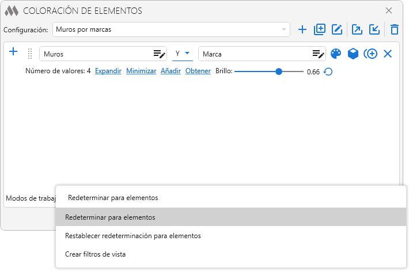Image resolution: width=409 pixels, height=271 pixels.
Task: Click the add new configuration plus icon
Action: 302,29
